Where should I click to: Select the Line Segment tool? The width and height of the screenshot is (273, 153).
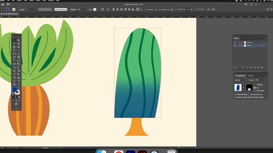[x=18, y=50]
